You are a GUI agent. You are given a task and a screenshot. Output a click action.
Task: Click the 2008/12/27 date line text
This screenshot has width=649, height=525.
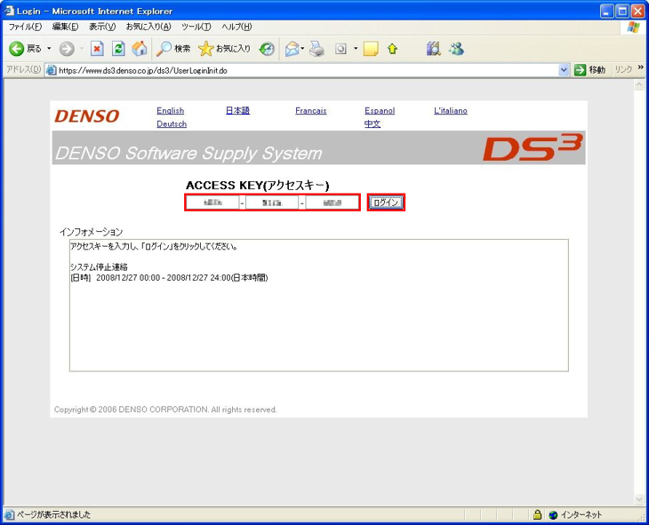(x=169, y=277)
